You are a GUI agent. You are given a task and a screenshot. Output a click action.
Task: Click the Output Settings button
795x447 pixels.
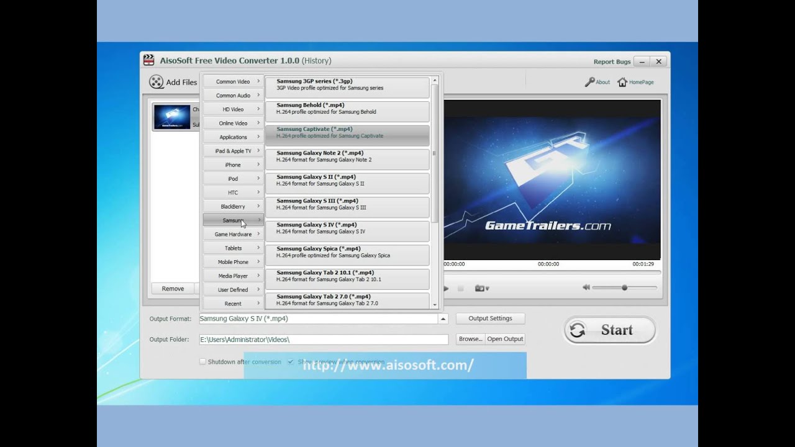(490, 318)
